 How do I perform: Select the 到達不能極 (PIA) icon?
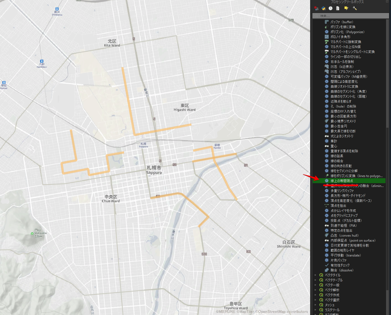click(x=327, y=225)
